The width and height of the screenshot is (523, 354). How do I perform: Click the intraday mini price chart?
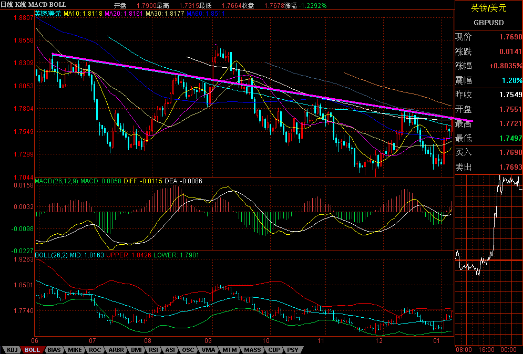(x=489, y=260)
